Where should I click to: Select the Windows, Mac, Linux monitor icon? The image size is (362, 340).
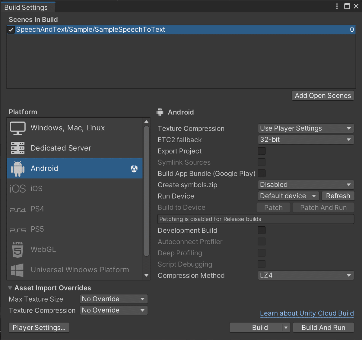point(18,128)
